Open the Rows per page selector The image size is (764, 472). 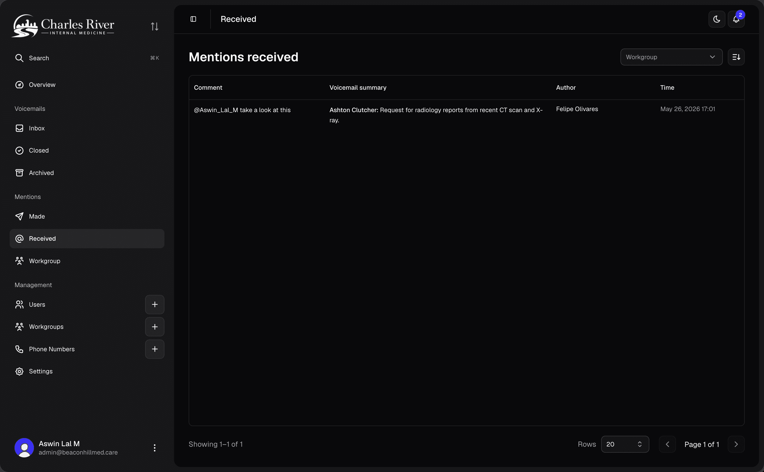625,444
